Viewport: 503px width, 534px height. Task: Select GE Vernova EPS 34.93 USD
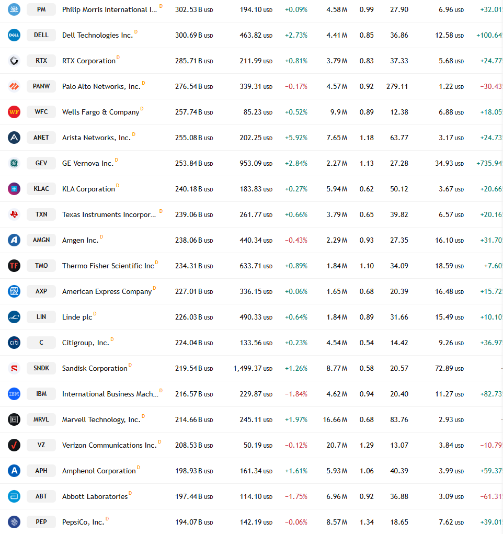point(449,164)
